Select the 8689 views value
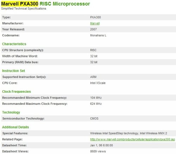The width and height of the screenshot is (176, 154). click(x=98, y=151)
